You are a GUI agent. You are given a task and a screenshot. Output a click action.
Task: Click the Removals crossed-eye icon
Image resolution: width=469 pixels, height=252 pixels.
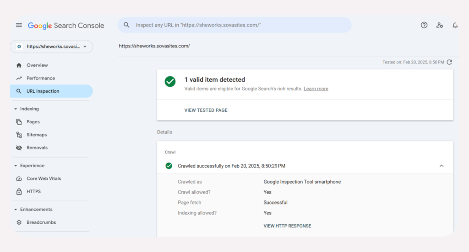pyautogui.click(x=19, y=147)
